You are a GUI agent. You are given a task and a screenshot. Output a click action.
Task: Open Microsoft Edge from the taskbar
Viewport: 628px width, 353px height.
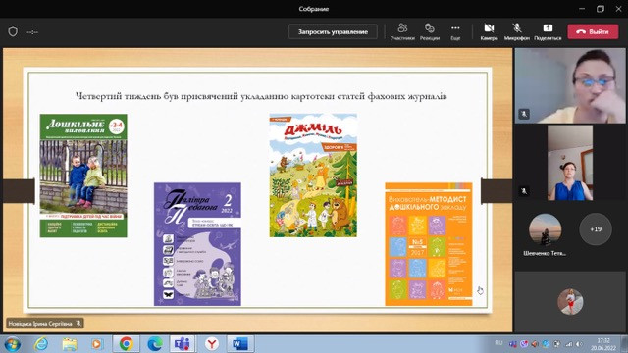click(155, 344)
